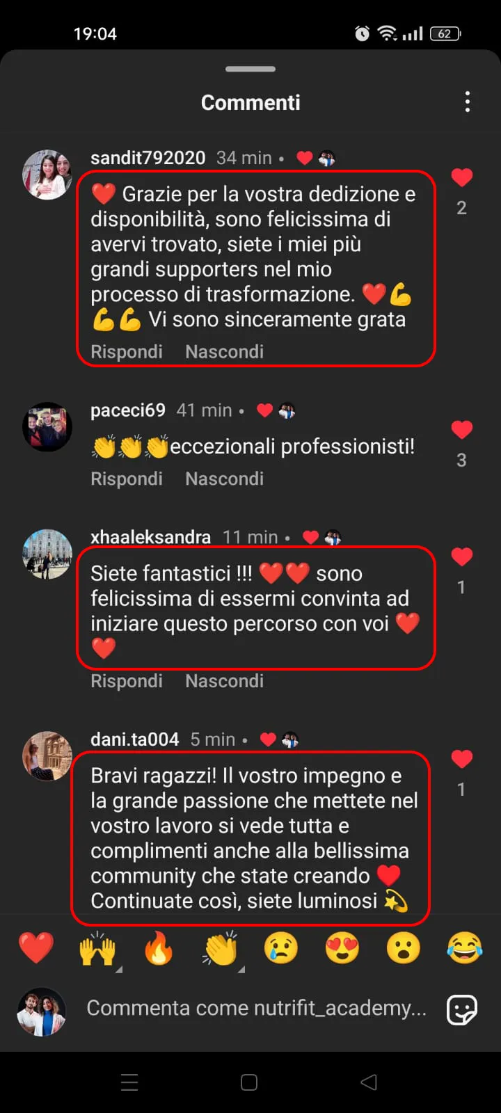Open sandit792020's profile picture
501x1113 pixels.
(47, 175)
